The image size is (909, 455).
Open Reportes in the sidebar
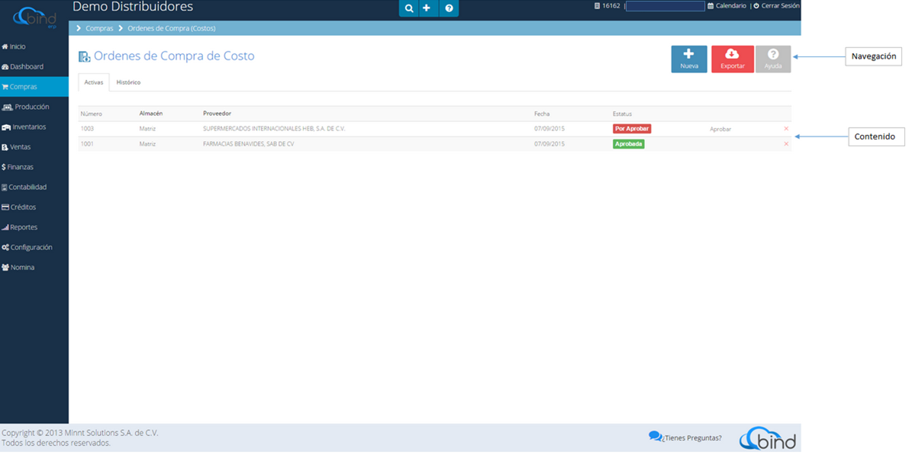(19, 227)
